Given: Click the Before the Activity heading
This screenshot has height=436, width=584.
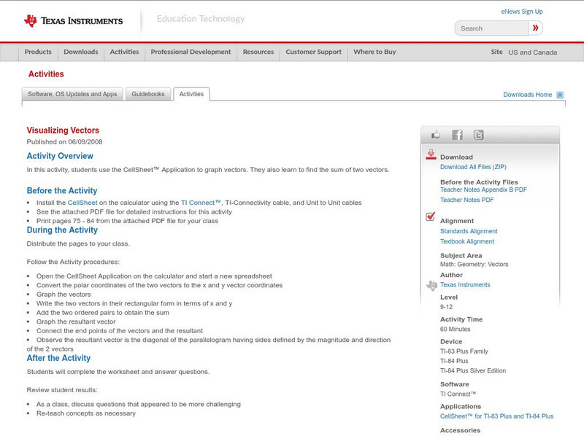Looking at the screenshot, I should point(62,191).
